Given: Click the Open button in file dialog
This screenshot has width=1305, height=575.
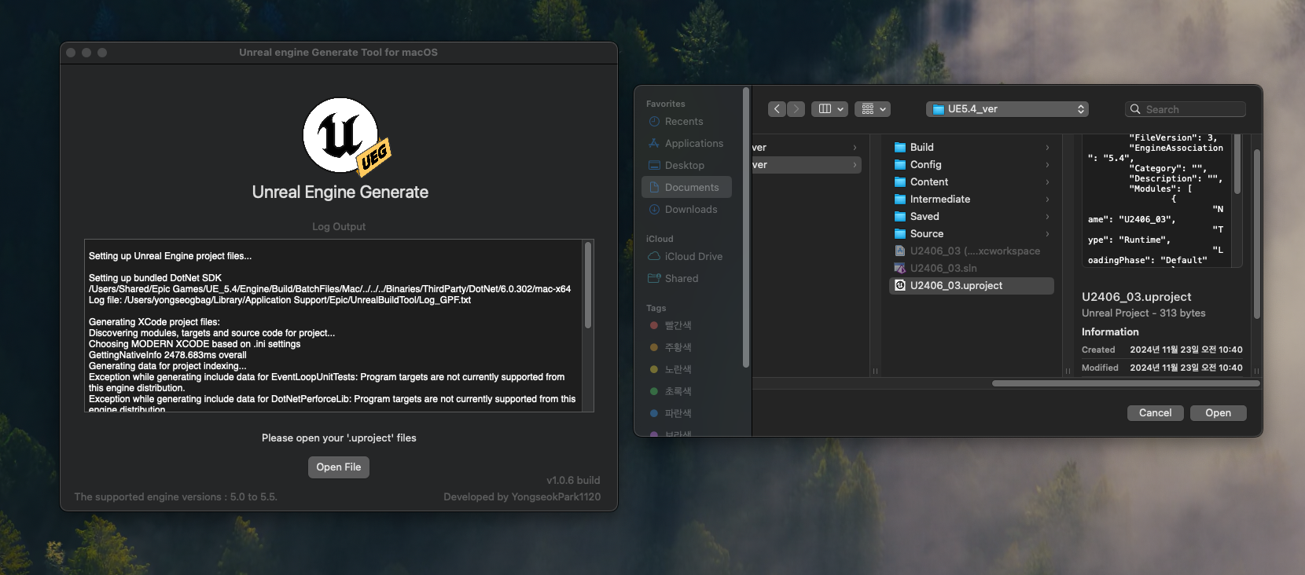Looking at the screenshot, I should [1219, 413].
